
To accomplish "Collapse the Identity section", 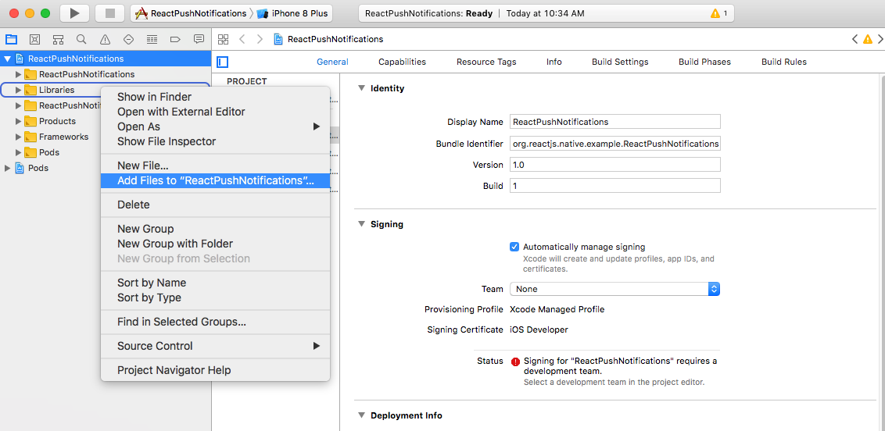I will (x=361, y=88).
